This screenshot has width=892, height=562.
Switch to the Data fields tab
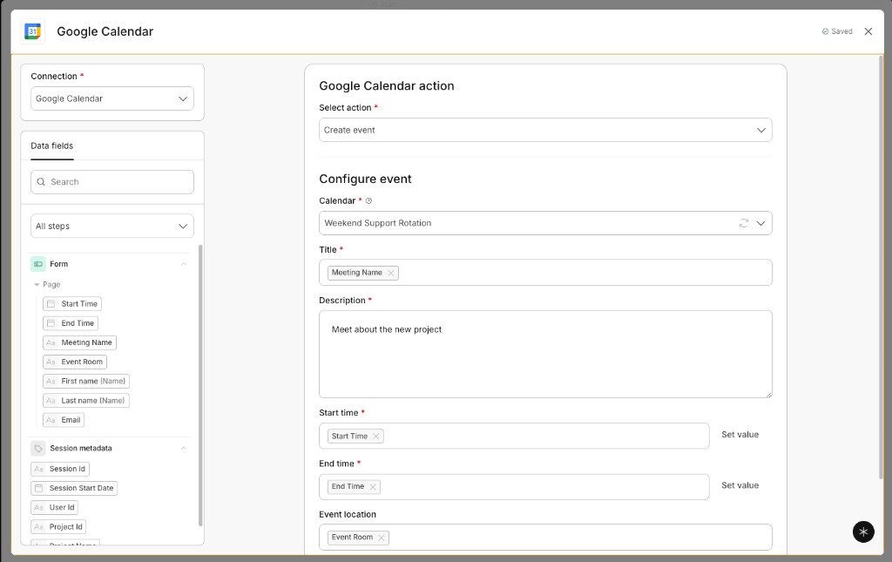(x=51, y=146)
